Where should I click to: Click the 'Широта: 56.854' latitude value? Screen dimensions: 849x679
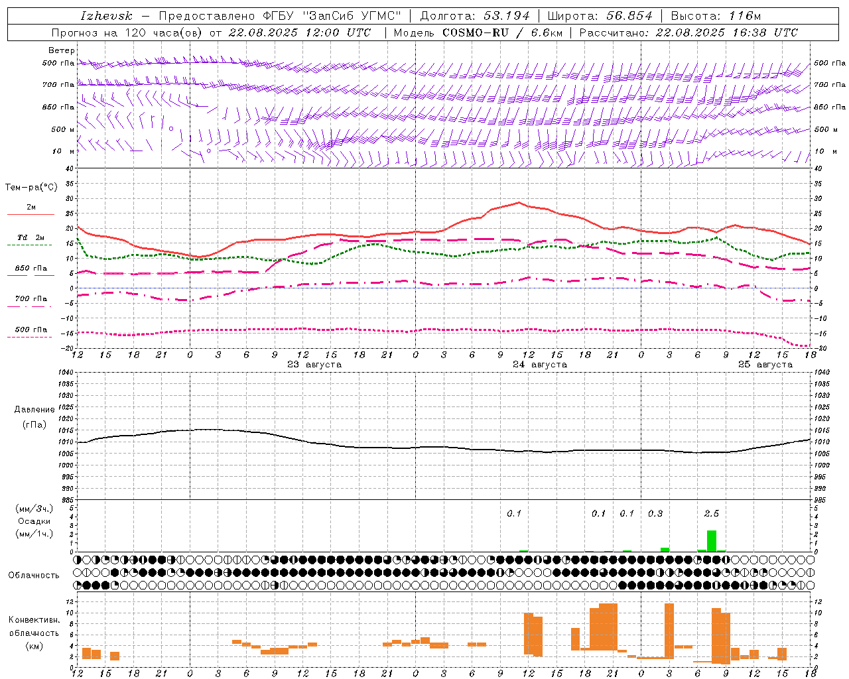point(600,15)
